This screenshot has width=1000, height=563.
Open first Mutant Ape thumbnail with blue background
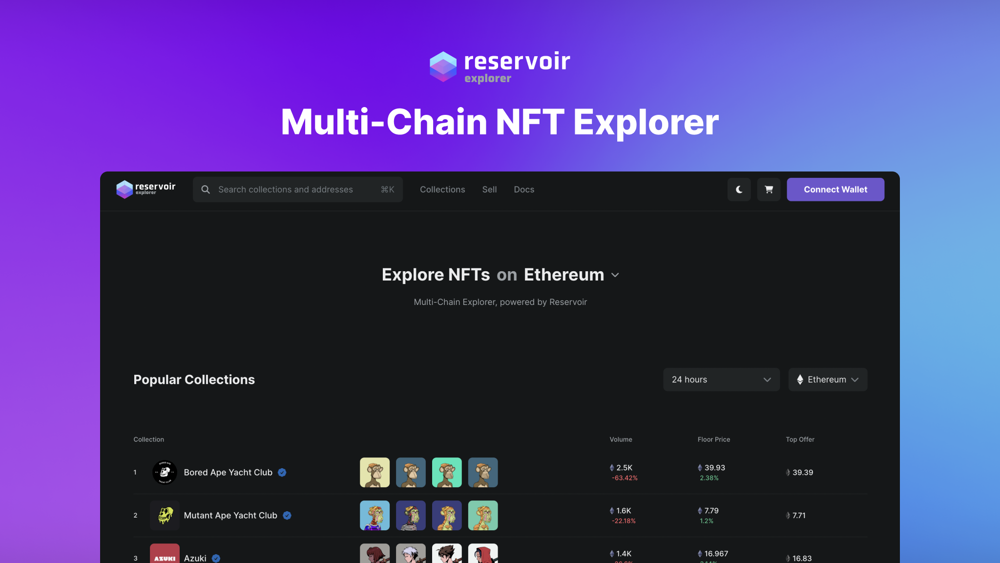click(375, 516)
